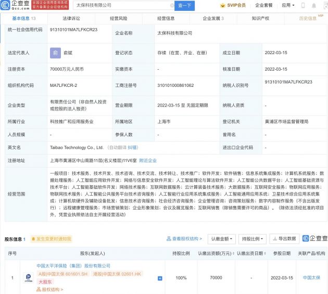Screen dimensions: 328x294
Task: Switch to the 经营风险 tab
Action: (118, 18)
